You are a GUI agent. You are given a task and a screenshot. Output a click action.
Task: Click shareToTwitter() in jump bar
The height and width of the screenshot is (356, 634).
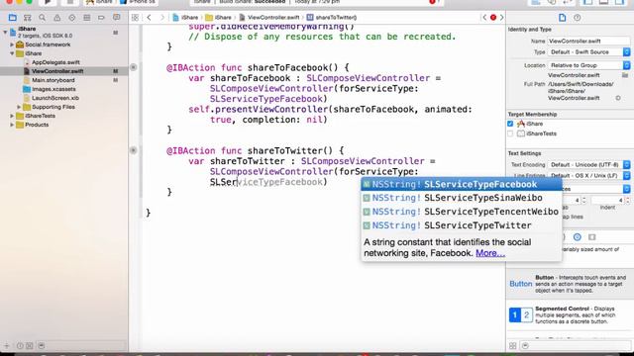[332, 18]
